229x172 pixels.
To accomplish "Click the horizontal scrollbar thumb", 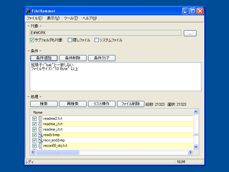I will (58, 152).
